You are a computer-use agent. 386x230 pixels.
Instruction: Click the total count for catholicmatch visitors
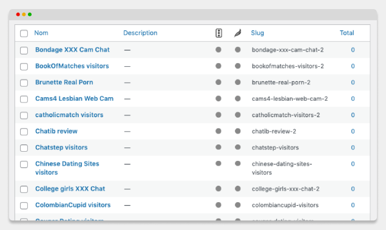[353, 115]
